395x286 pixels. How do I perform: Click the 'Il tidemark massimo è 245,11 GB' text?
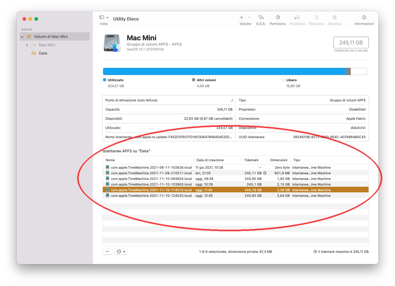click(x=343, y=252)
